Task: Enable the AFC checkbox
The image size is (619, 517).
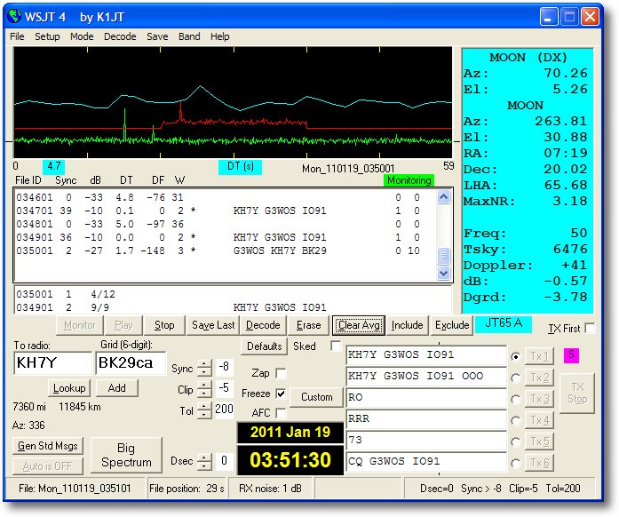Action: point(281,413)
